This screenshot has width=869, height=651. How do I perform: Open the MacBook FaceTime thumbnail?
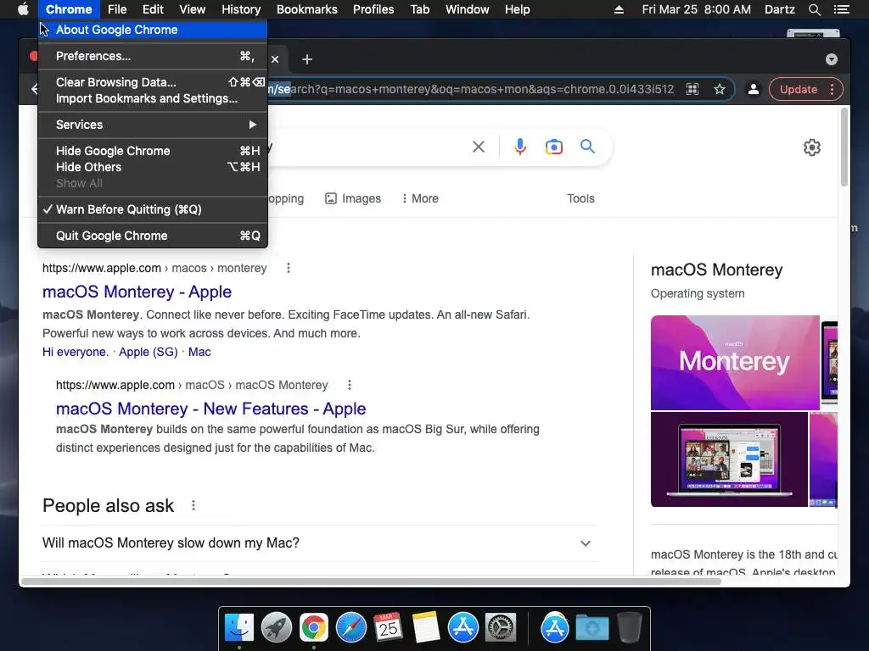[729, 459]
